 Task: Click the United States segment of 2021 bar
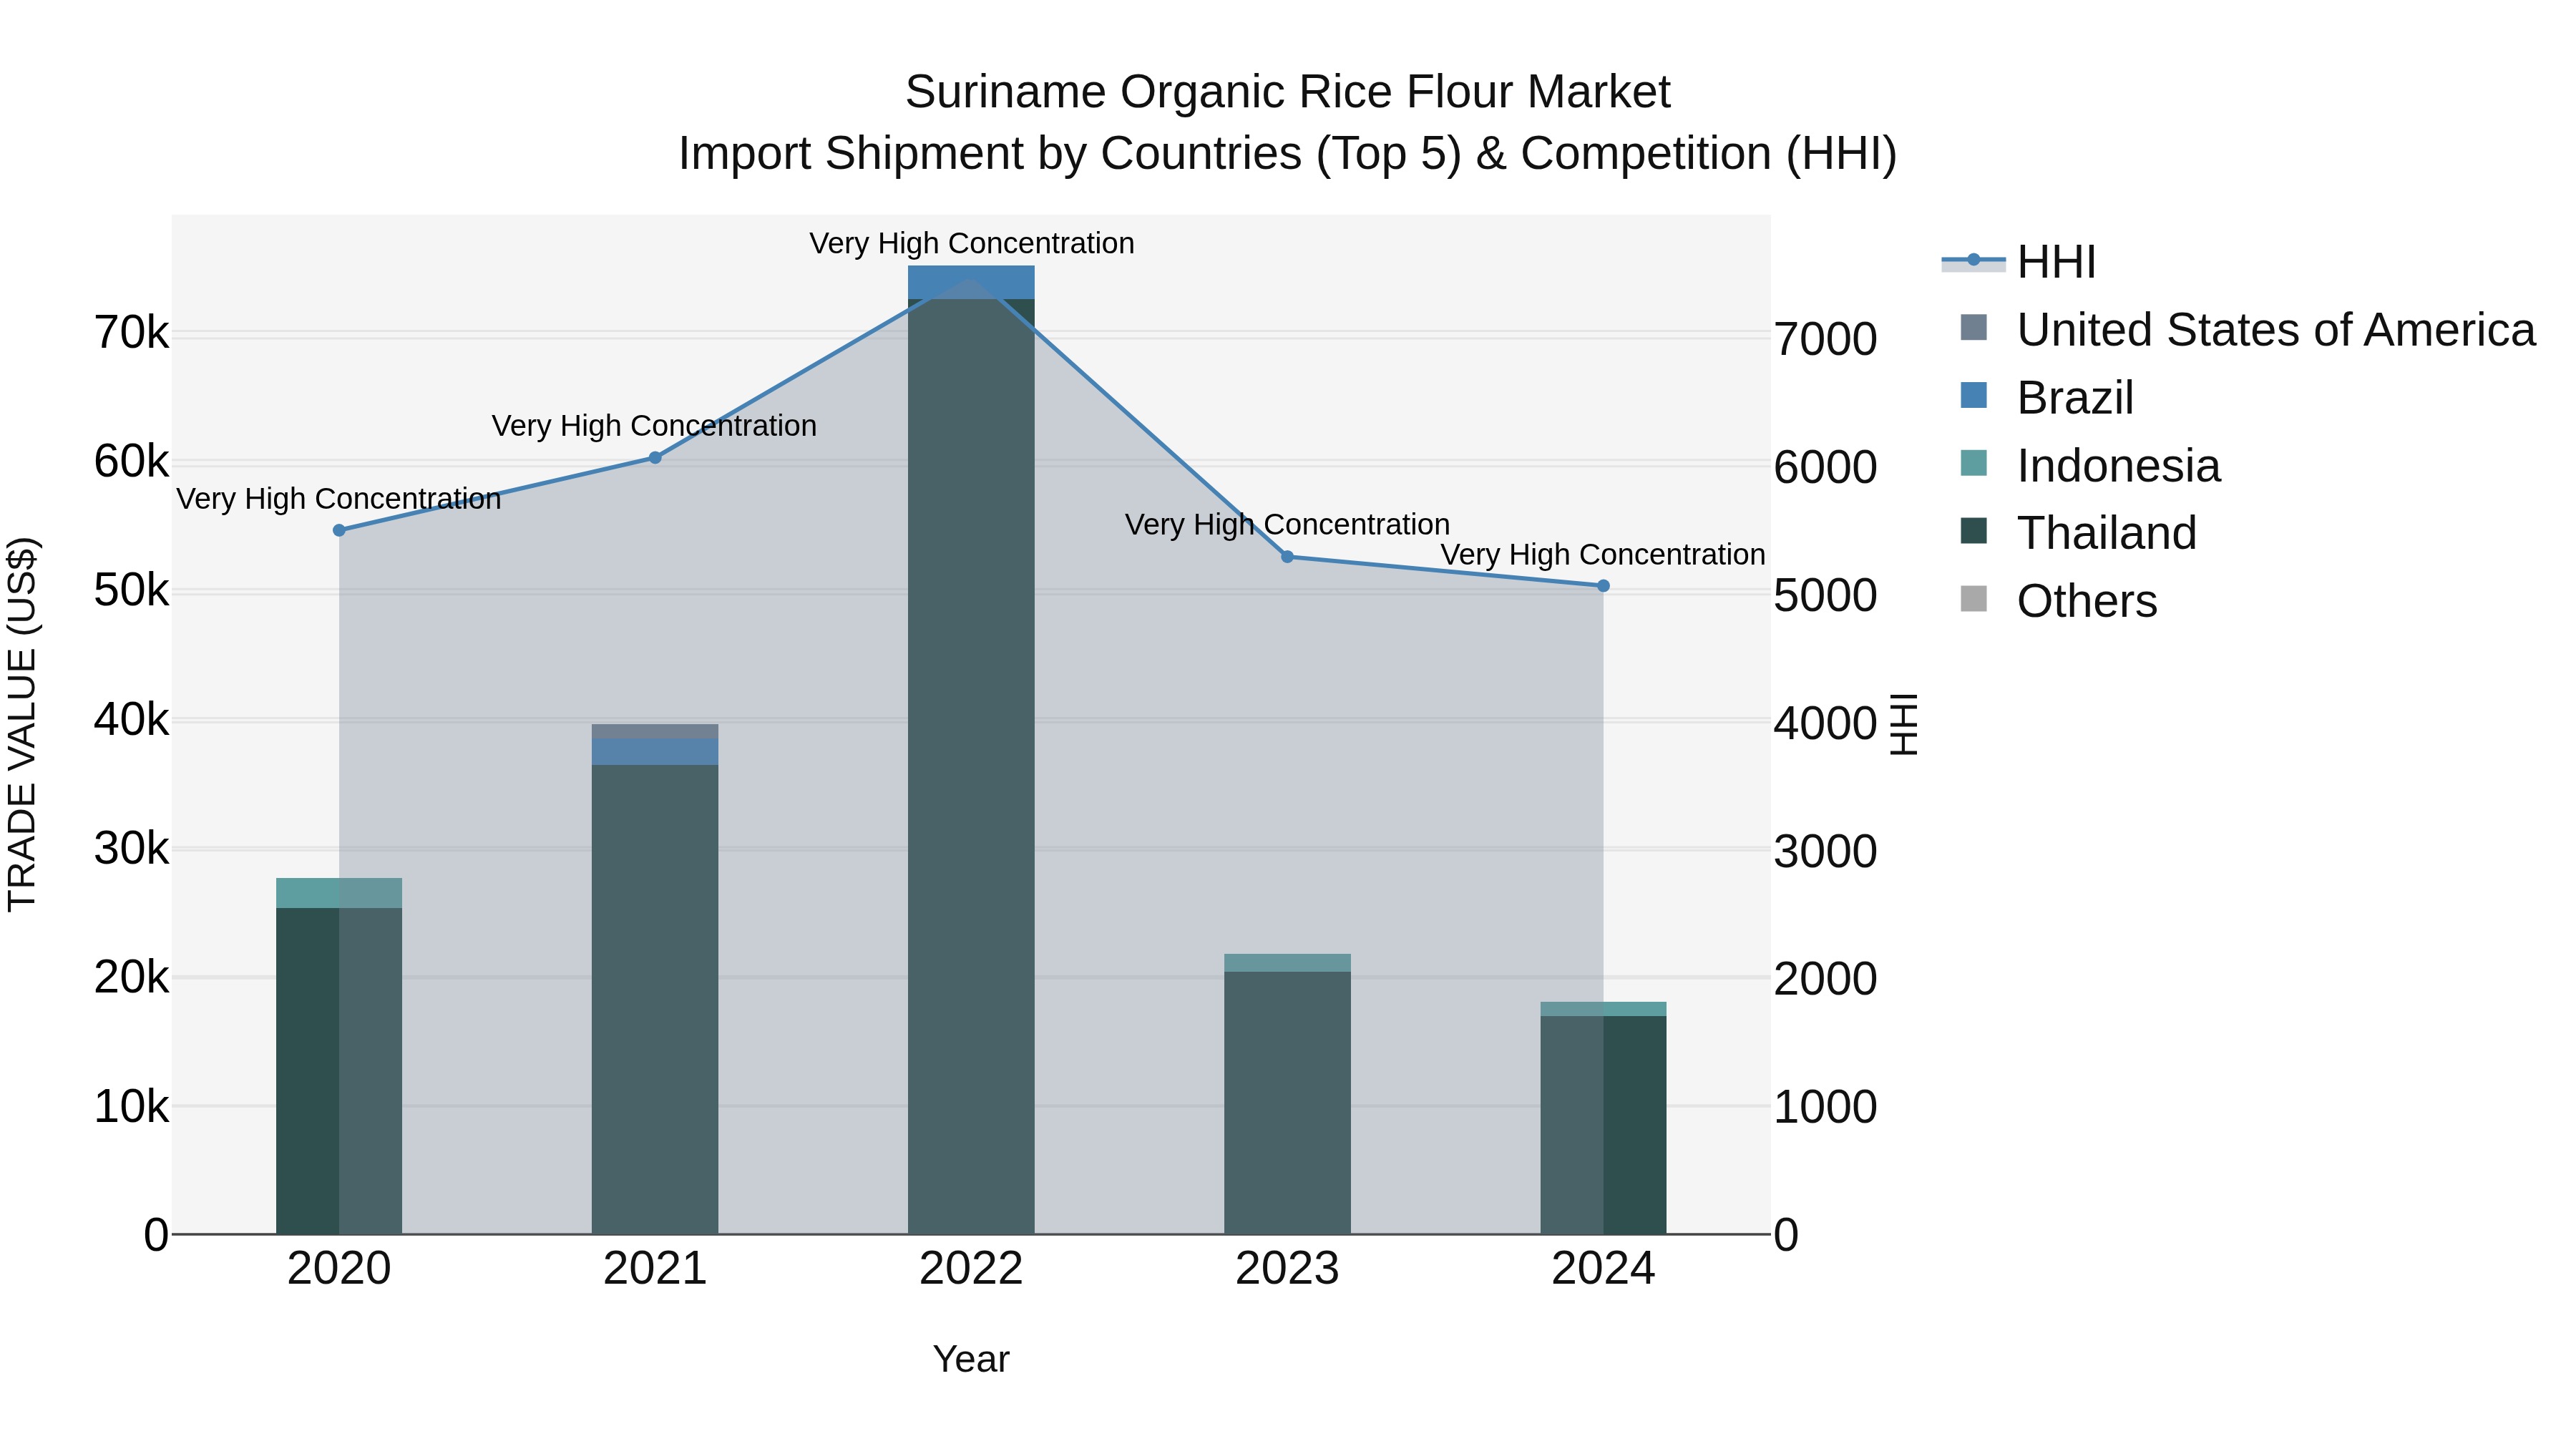click(x=655, y=731)
